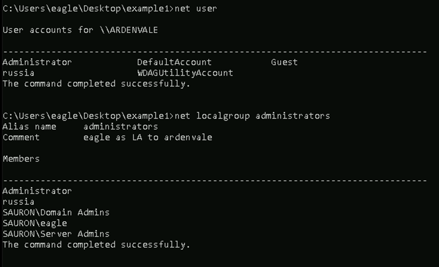Click the "net user" command text
This screenshot has height=267, width=439.
(195, 8)
